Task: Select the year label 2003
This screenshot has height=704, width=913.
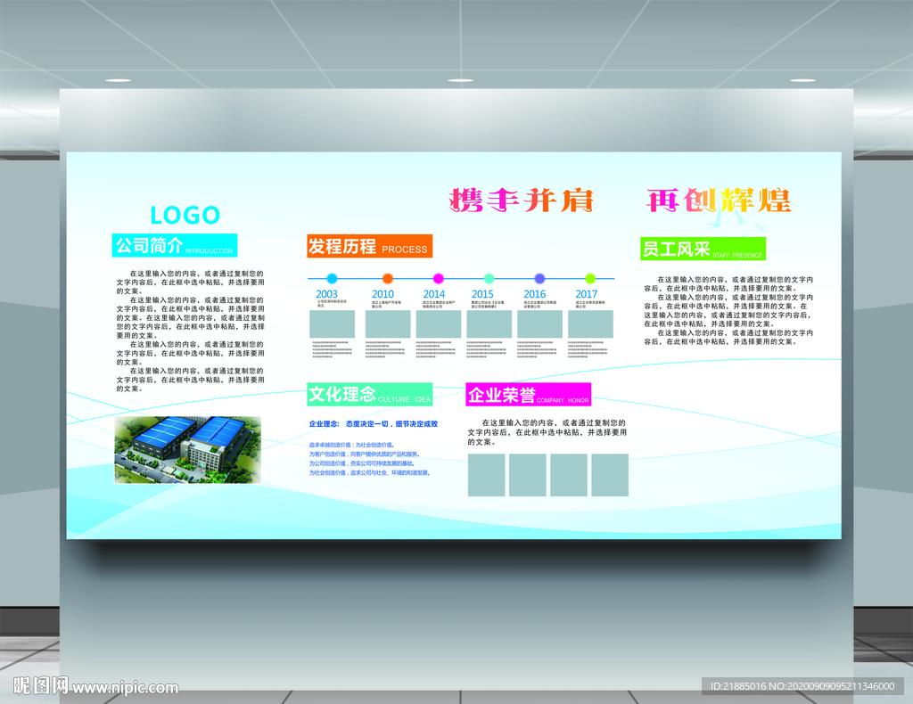Action: coord(326,294)
